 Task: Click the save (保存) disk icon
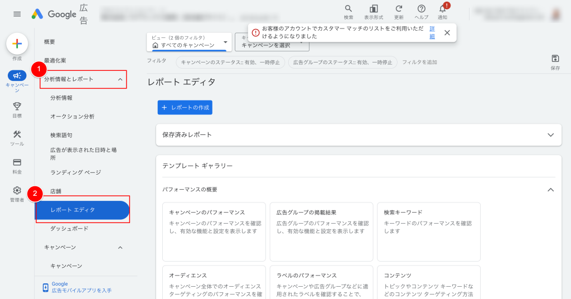[x=555, y=59]
